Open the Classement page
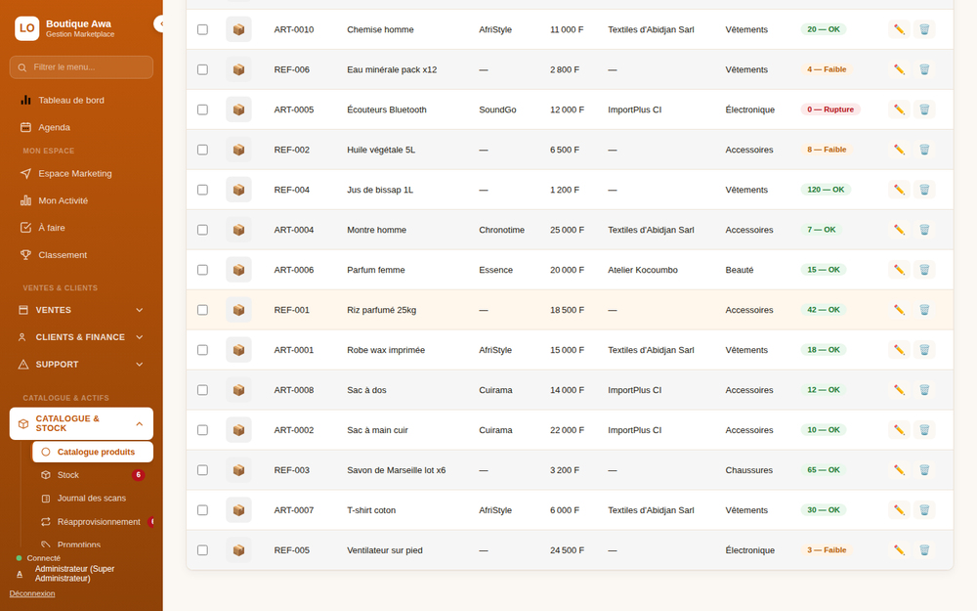 coord(81,255)
